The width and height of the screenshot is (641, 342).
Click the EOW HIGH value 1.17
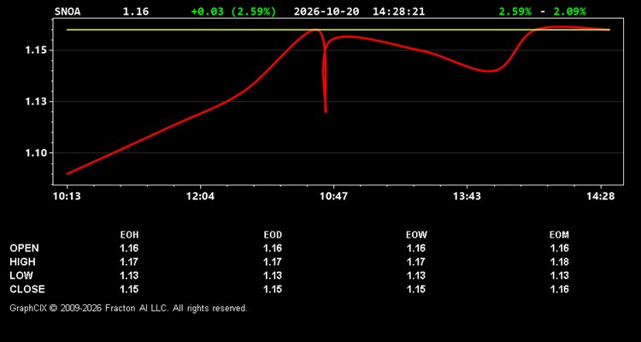416,262
